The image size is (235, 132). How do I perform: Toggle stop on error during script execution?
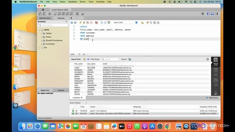(x=96, y=22)
